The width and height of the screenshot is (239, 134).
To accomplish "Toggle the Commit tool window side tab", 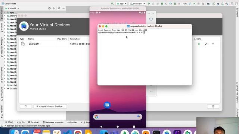I will 1,28.
